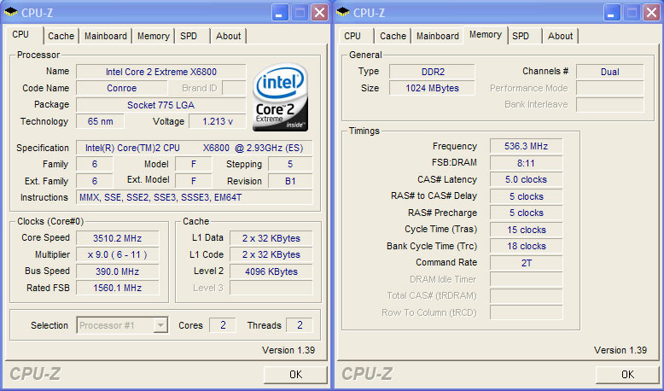Viewport: 664px width, 391px height.
Task: Click the Level 2 value 4096 KBytes
Action: [271, 271]
